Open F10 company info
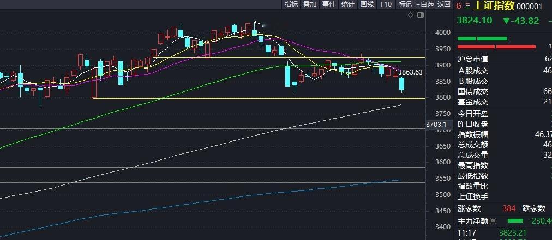The height and width of the screenshot is (240, 552). [x=386, y=4]
